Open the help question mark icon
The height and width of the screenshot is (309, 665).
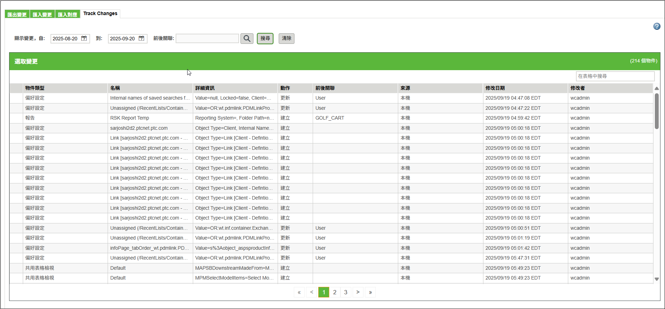(x=657, y=26)
